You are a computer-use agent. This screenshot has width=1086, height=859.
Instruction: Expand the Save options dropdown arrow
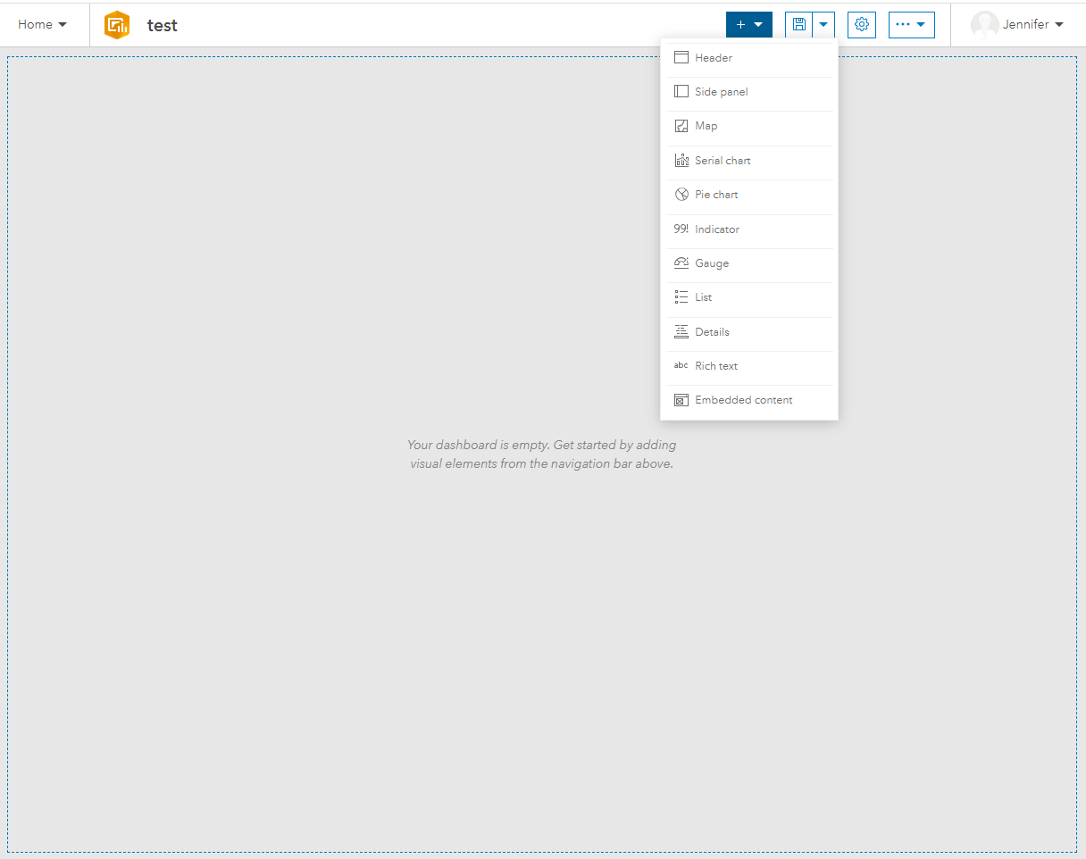[823, 24]
